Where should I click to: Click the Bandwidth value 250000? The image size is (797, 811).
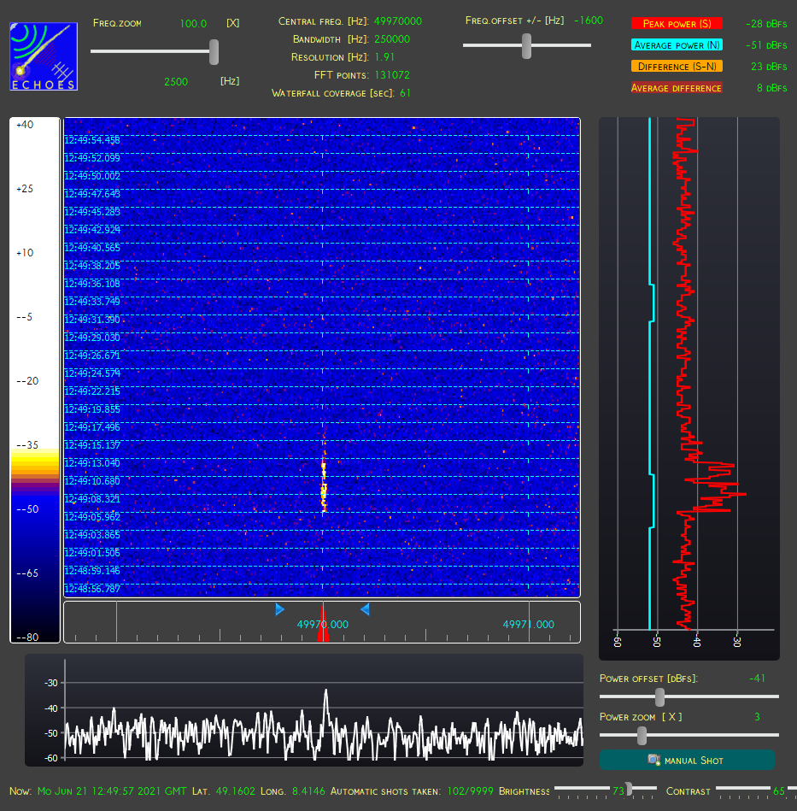pos(392,39)
